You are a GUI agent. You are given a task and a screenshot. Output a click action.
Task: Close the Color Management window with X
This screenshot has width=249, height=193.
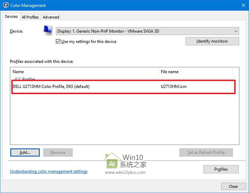(x=244, y=5)
